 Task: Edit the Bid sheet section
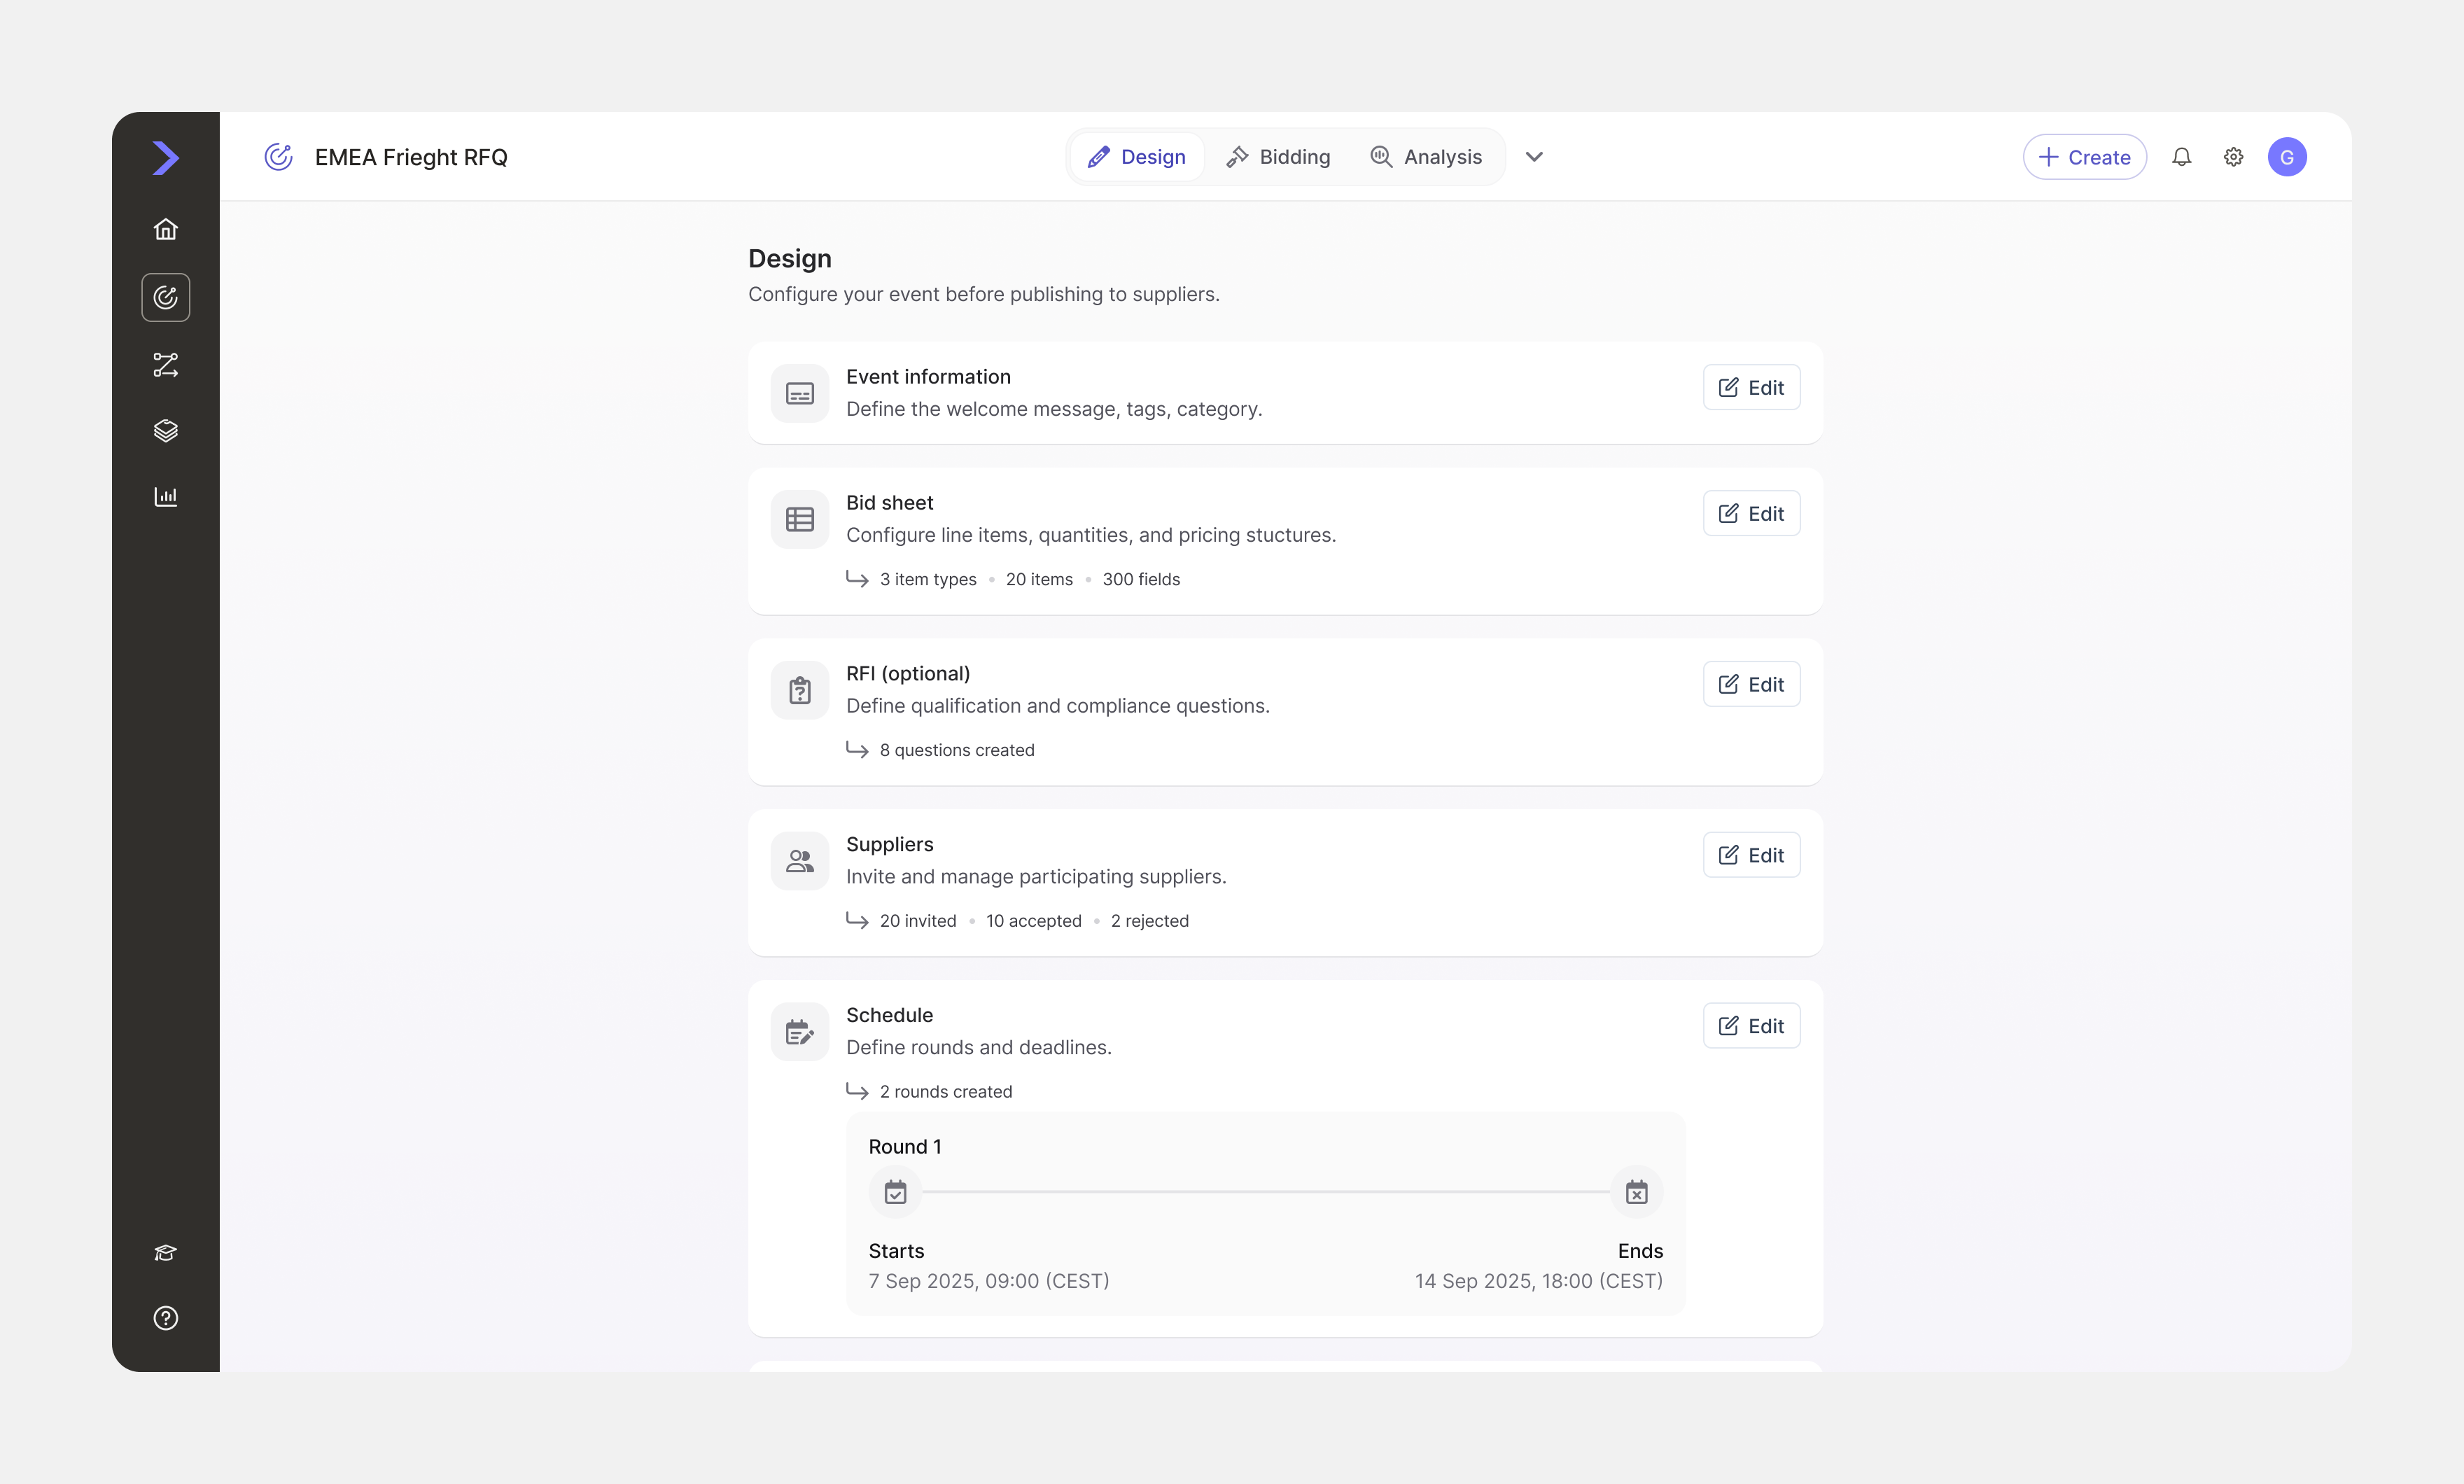pyautogui.click(x=1751, y=514)
